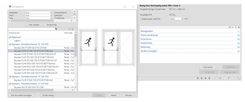Open the Merk dropdown
The height and width of the screenshot is (102, 245).
coord(51,15)
